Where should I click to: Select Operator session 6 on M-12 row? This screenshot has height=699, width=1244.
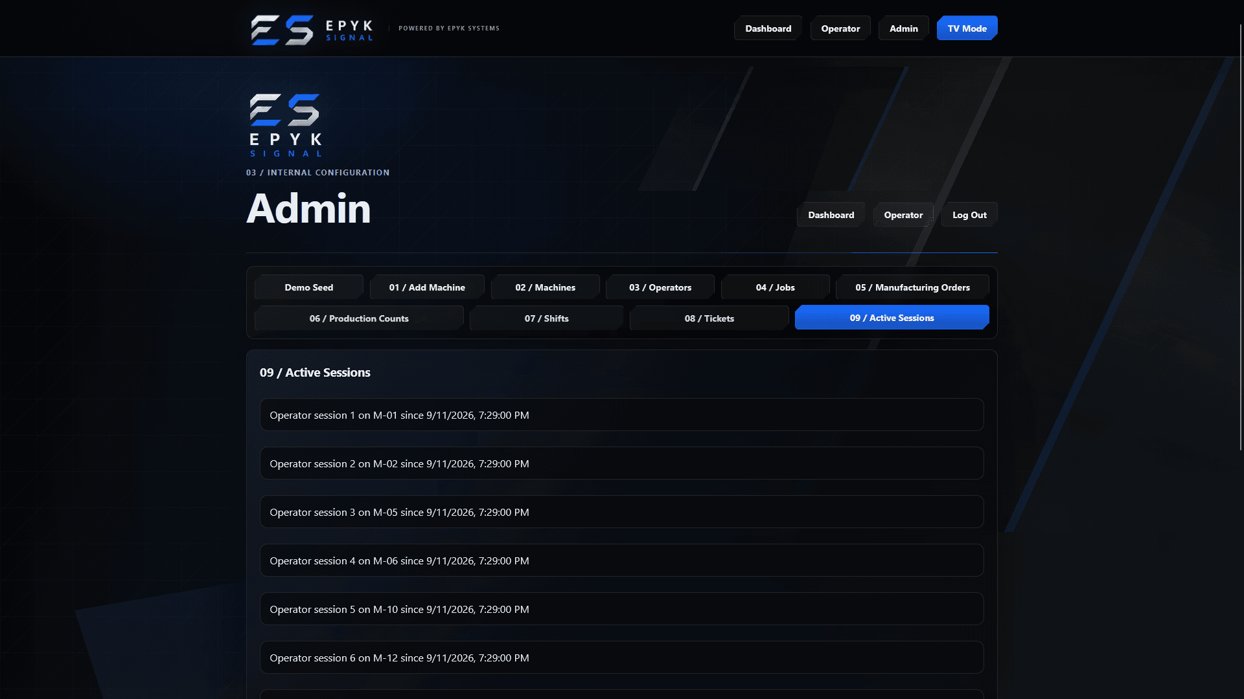[621, 658]
